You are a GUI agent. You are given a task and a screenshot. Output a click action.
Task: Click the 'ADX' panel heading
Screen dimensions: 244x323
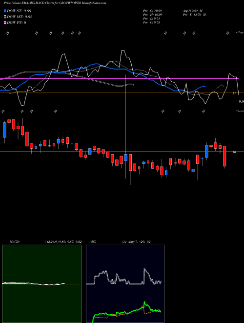click(x=93, y=242)
